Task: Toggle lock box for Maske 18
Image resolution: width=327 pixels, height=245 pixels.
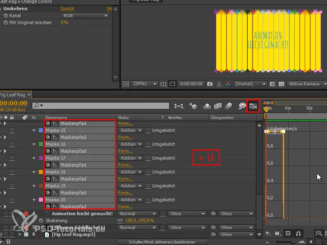Action: 12,172
